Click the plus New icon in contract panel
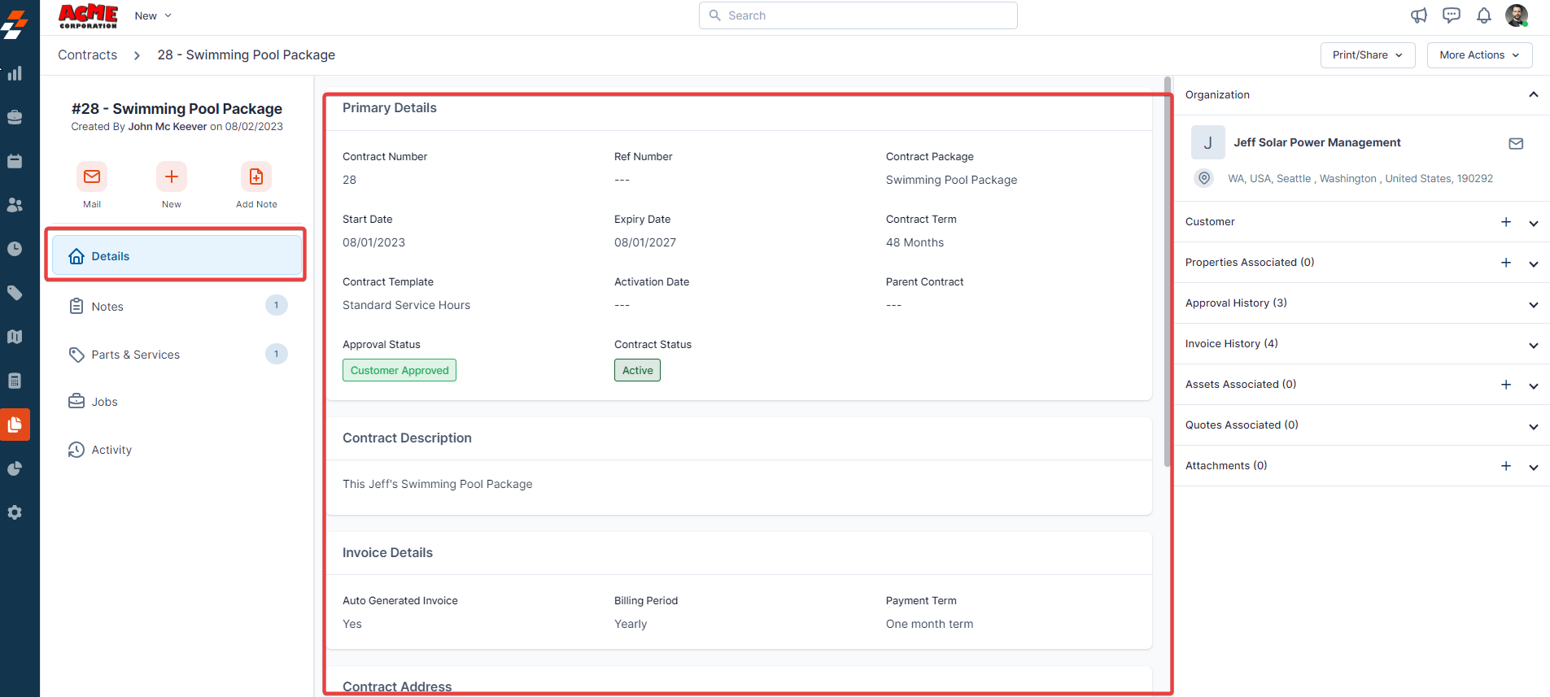 click(x=172, y=176)
